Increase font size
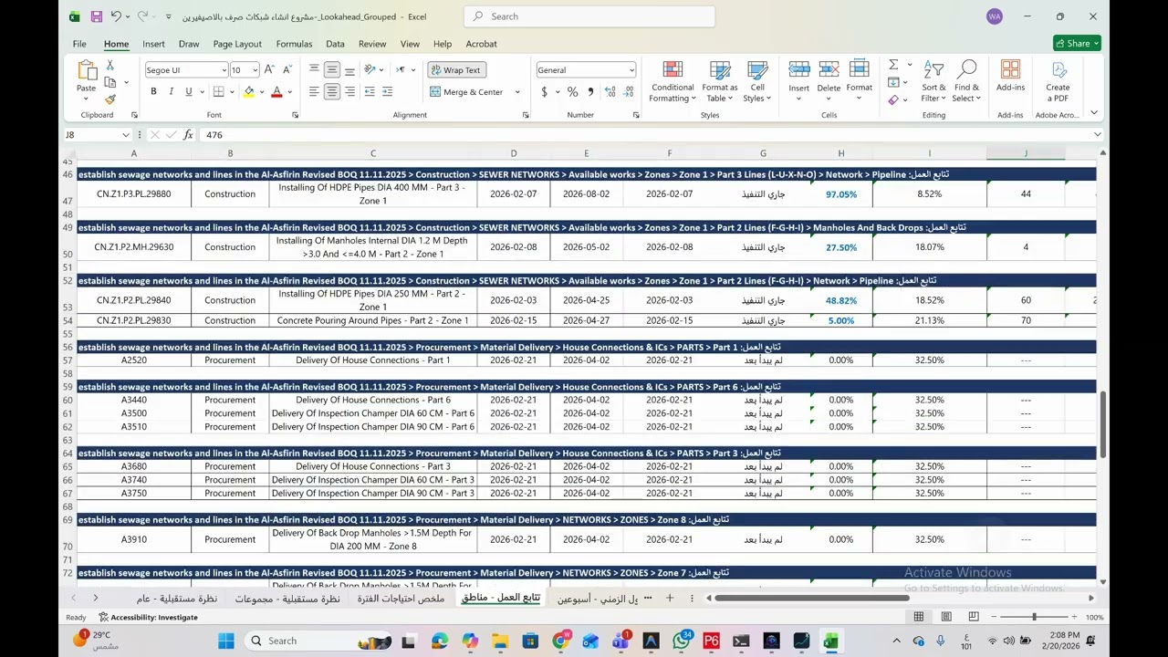Viewport: 1168px width, 657px height. click(x=271, y=69)
